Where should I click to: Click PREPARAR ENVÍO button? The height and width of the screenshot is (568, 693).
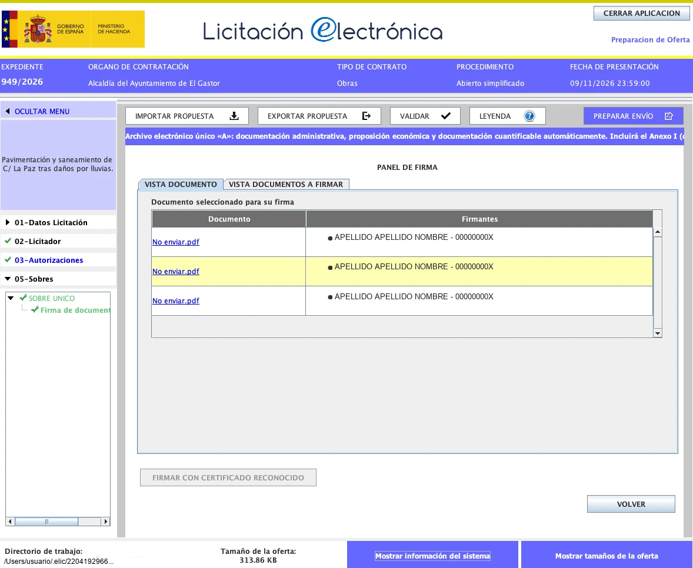634,116
